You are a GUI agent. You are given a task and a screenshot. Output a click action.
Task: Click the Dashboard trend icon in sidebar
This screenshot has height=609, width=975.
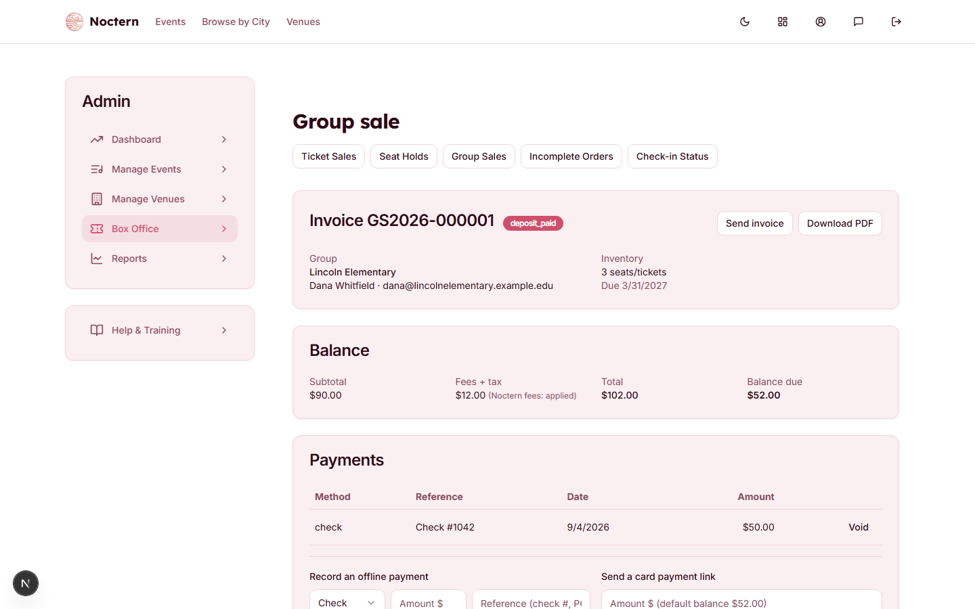tap(97, 139)
